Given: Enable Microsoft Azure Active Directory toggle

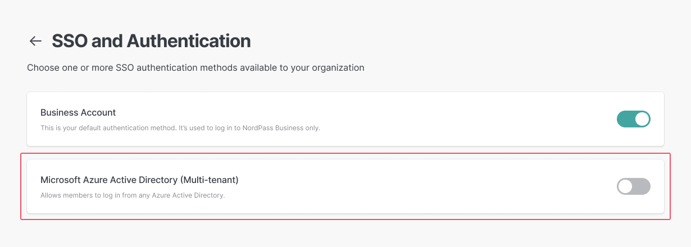Looking at the screenshot, I should click(633, 186).
